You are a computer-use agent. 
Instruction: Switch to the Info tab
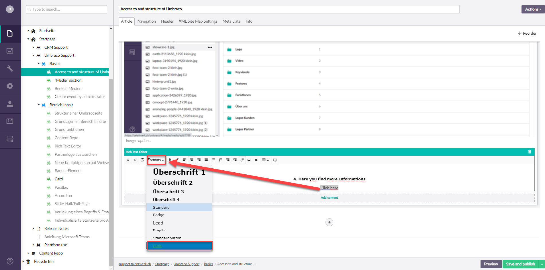coord(249,21)
